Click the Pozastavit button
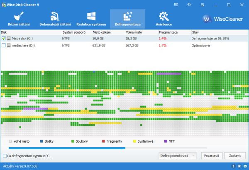The height and width of the screenshot is (170, 249). [212, 156]
